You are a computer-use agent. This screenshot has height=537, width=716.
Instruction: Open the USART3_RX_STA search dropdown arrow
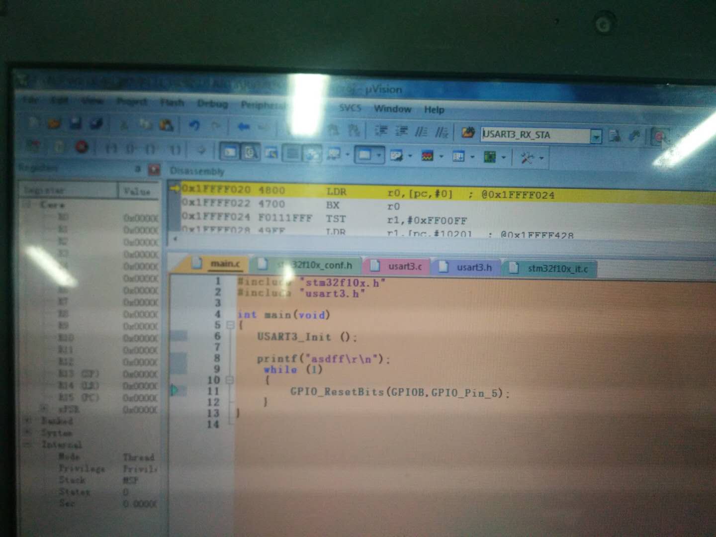coord(596,136)
